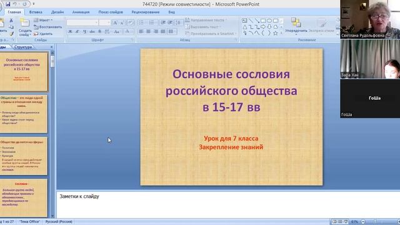Select the Главная ribbon tab
Image resolution: width=400 pixels, height=225 pixels.
14,12
